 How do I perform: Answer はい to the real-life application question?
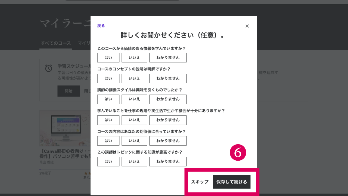[108, 120]
